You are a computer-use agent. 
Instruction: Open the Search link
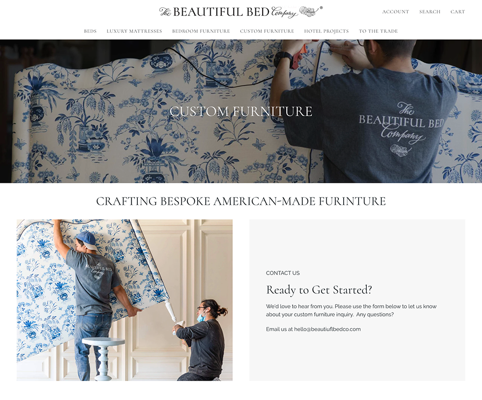point(430,12)
